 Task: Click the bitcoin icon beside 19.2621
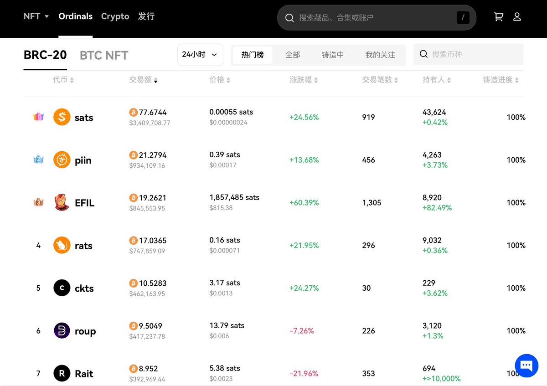tap(133, 198)
